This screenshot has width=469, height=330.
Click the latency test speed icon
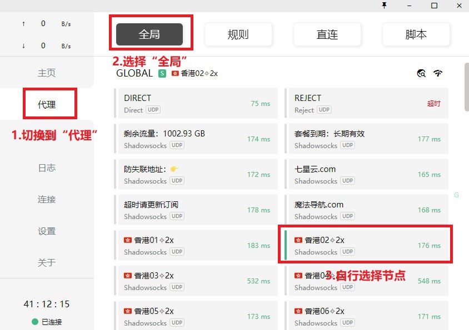[x=438, y=73]
